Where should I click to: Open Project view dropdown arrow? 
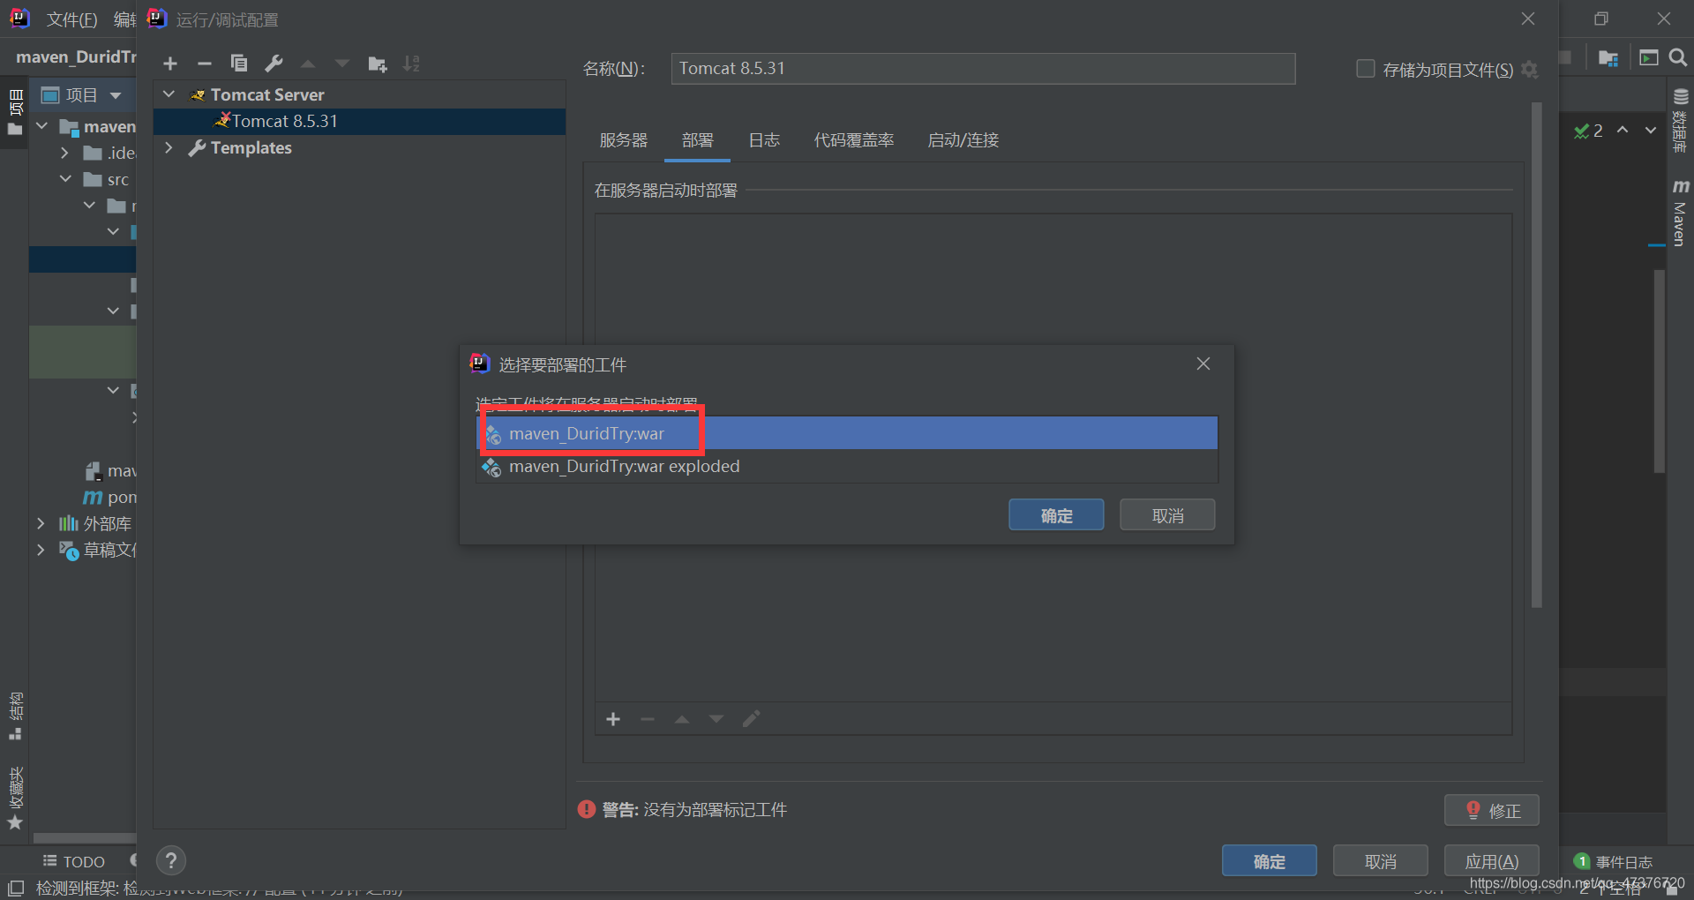click(116, 95)
